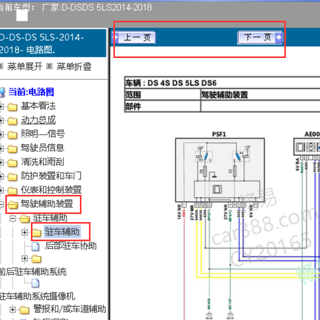Image resolution: width=320 pixels, height=320 pixels.
Task: Expand the 清洗和雨刮 folder
Action: coord(2,162)
